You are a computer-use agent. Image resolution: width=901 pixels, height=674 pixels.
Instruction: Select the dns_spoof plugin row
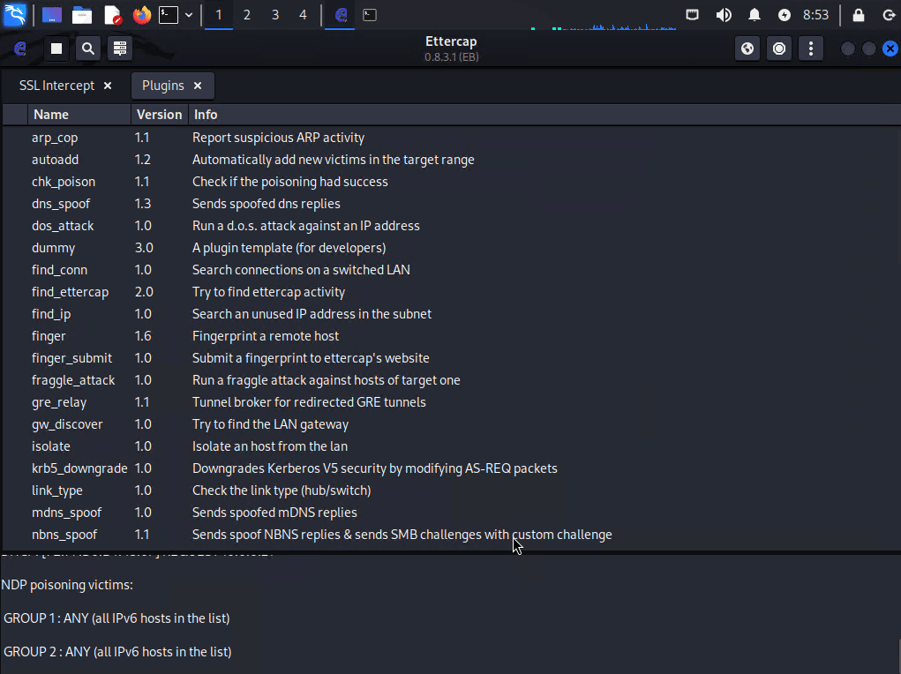tap(62, 204)
